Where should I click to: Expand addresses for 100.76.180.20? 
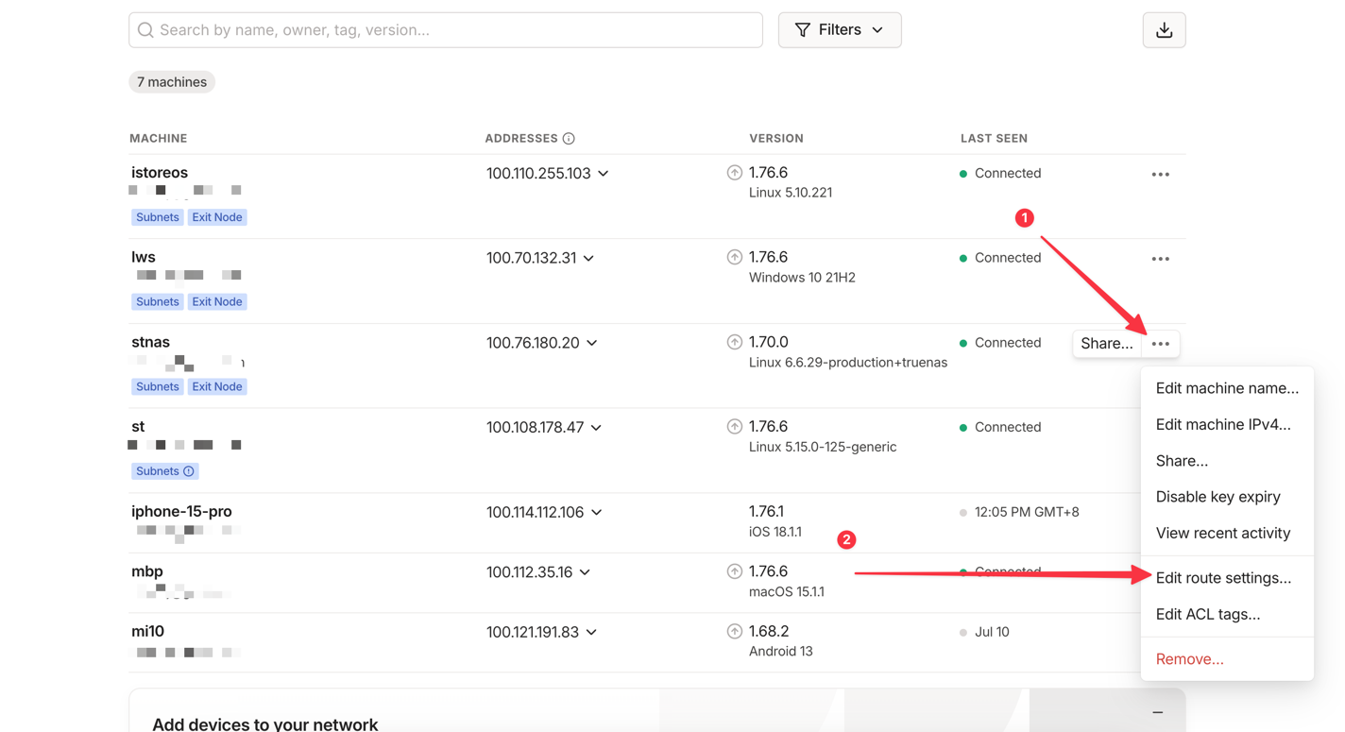592,343
